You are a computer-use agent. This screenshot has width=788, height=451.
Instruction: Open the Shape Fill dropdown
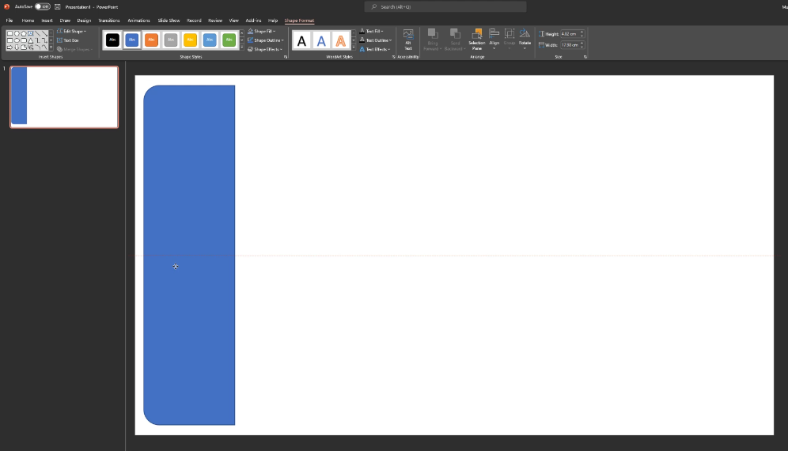tap(261, 31)
